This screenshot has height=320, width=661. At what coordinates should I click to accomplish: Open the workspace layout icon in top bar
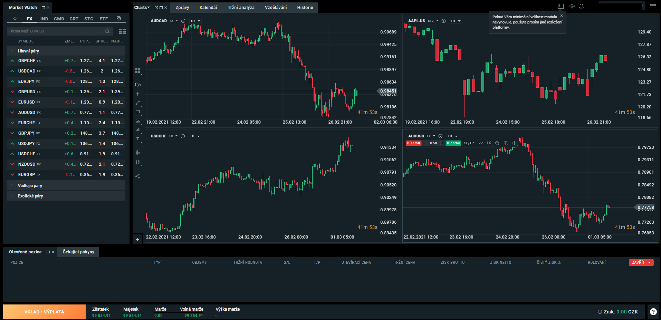(561, 6)
